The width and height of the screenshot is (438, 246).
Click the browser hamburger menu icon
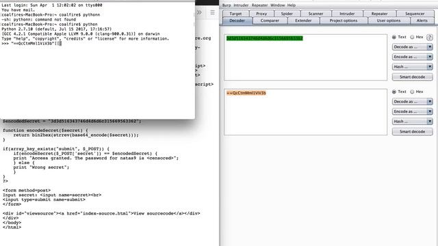point(213,12)
